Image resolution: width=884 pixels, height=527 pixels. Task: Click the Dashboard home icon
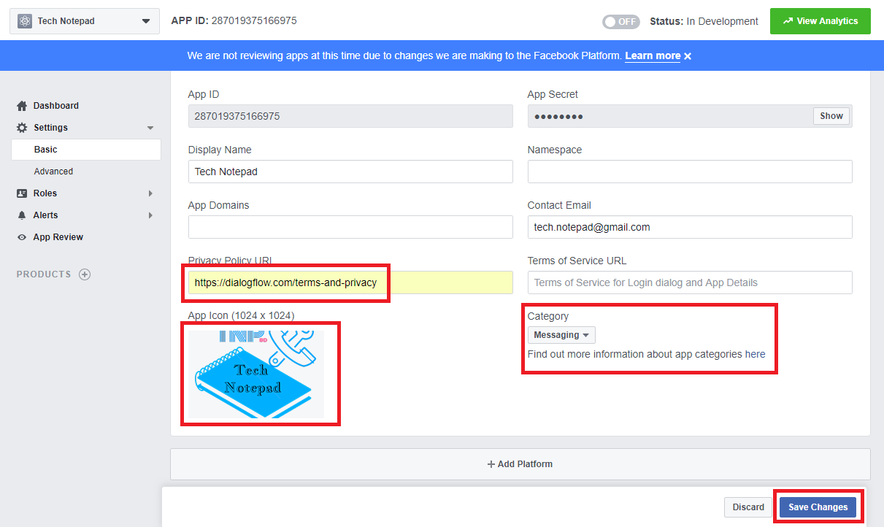point(22,106)
